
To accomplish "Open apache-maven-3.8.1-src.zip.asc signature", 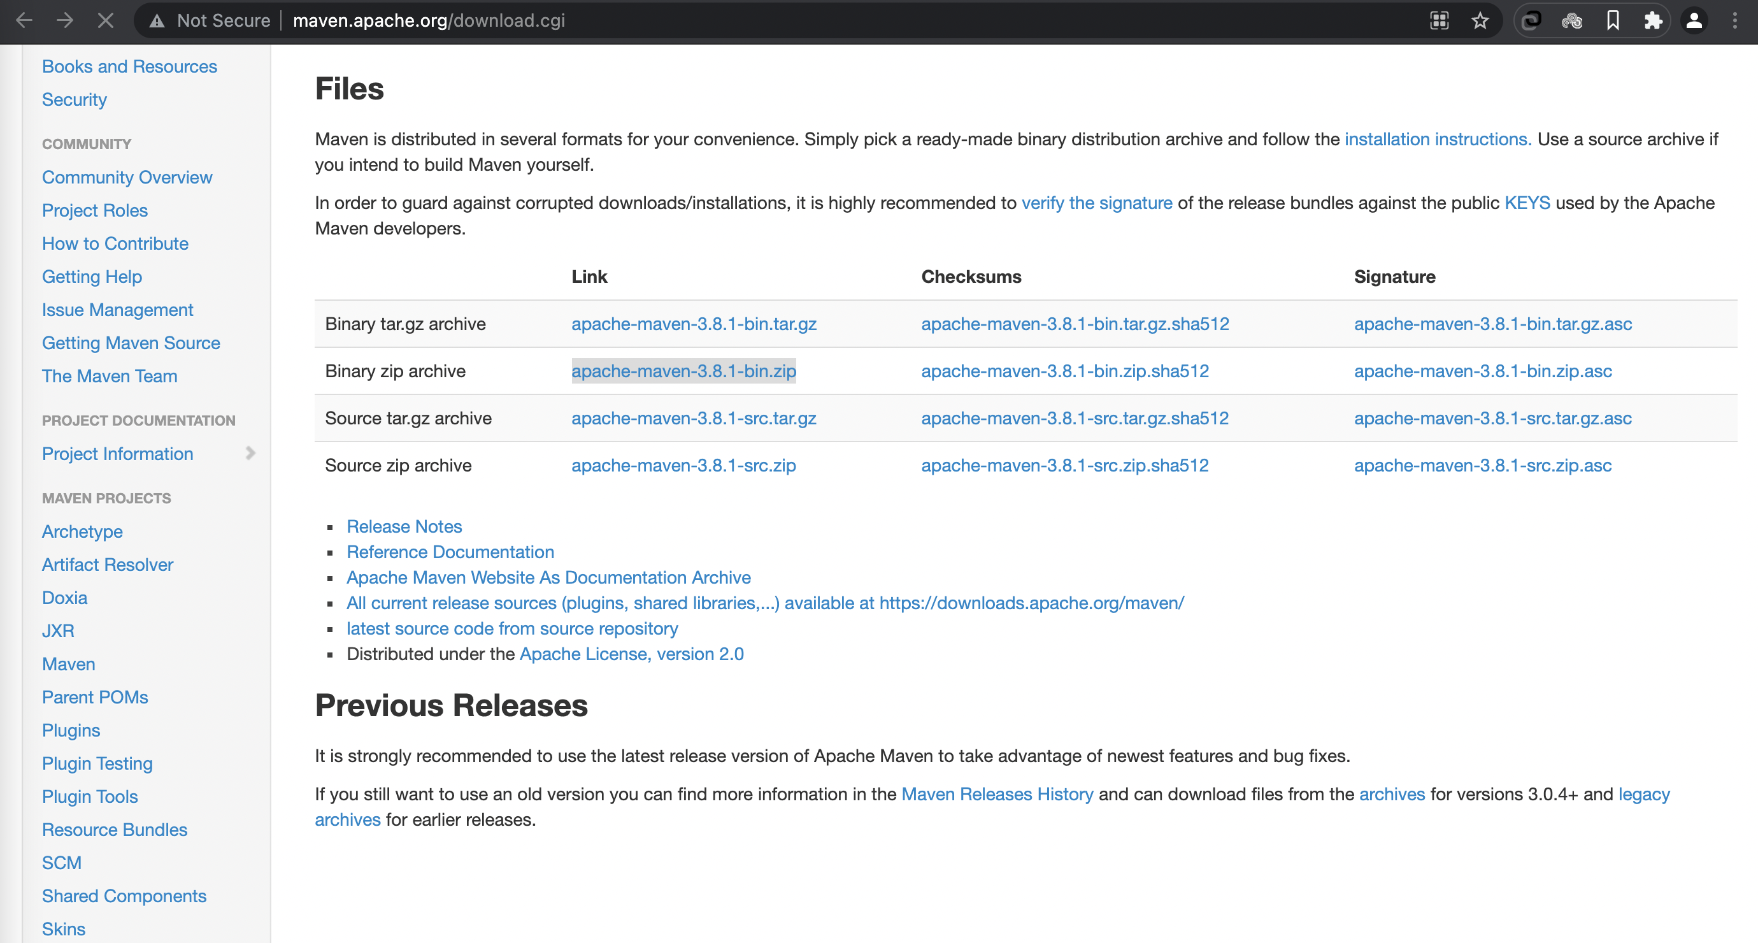I will [1482, 465].
